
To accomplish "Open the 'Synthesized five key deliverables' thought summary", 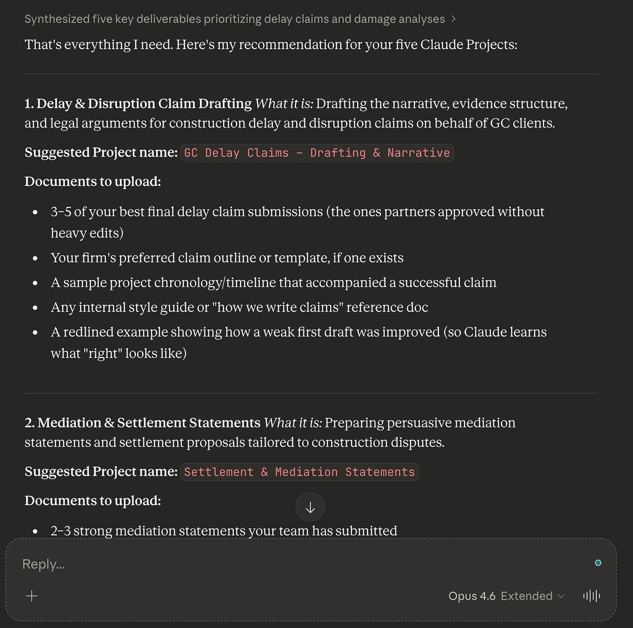I will (x=235, y=19).
